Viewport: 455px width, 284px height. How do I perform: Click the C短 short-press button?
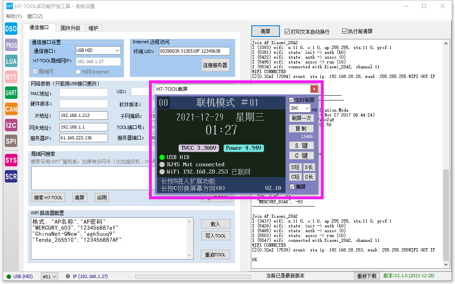pos(296,177)
